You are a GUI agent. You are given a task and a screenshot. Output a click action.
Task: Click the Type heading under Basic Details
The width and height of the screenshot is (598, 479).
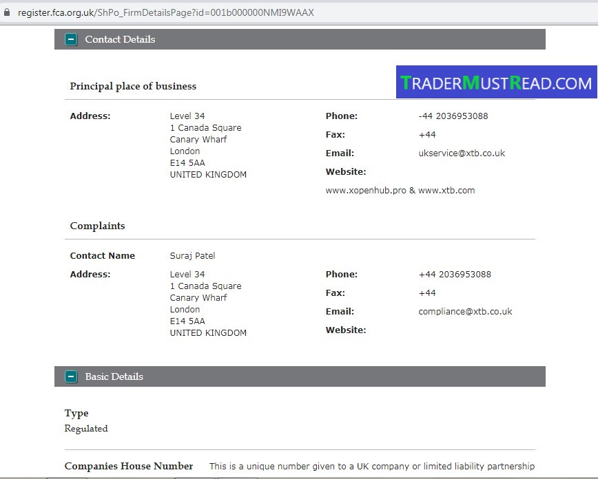76,413
